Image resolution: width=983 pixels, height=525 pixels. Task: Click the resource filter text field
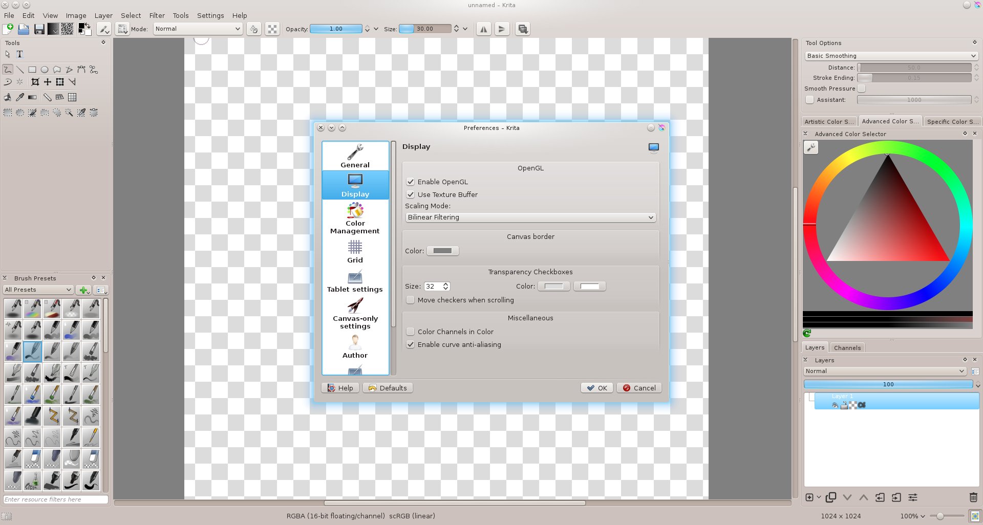point(56,500)
